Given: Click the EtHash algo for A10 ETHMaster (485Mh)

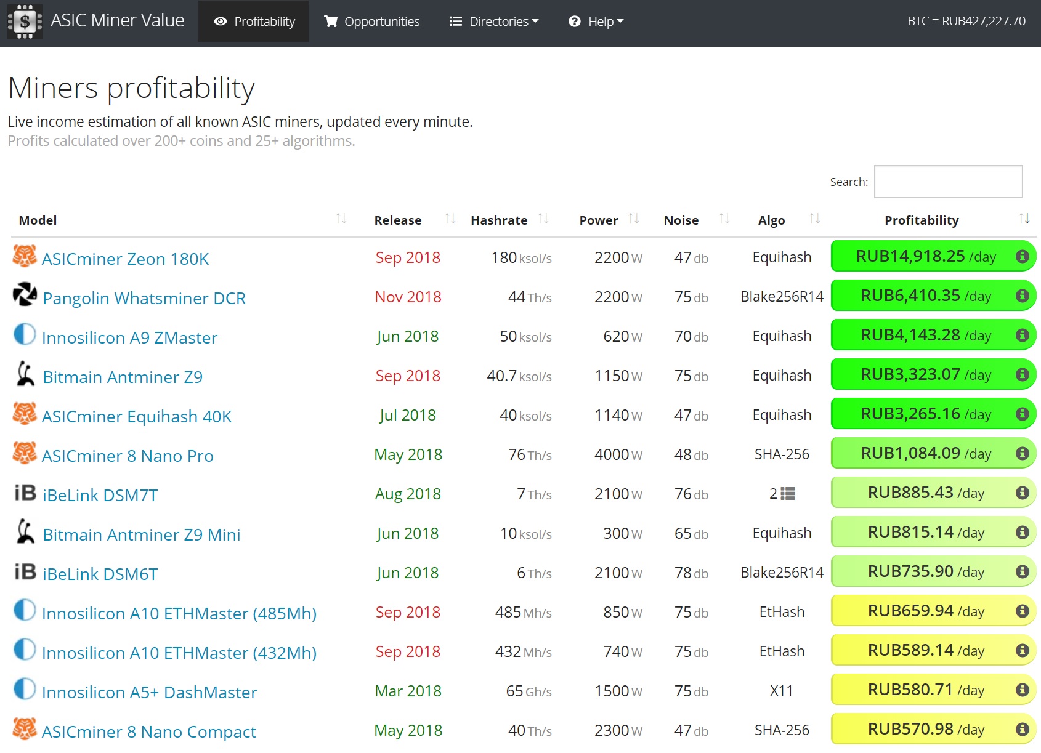Looking at the screenshot, I should 782,612.
